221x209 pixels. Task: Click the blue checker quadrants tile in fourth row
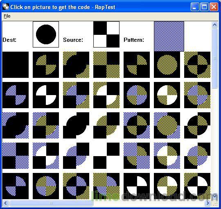pos(16,156)
